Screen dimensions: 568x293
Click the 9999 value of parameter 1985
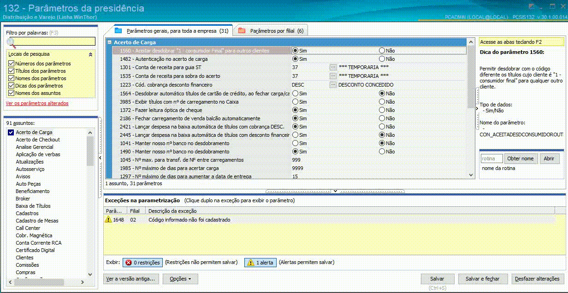pos(298,168)
